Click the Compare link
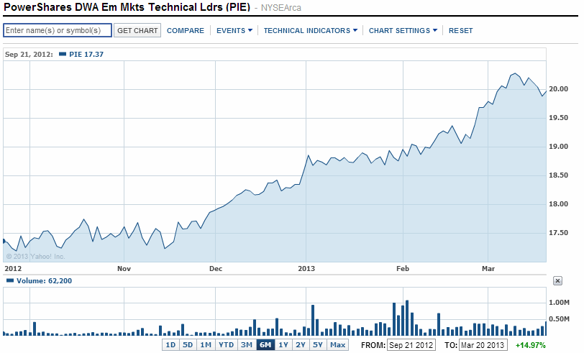Image resolution: width=584 pixels, height=353 pixels. pyautogui.click(x=186, y=31)
